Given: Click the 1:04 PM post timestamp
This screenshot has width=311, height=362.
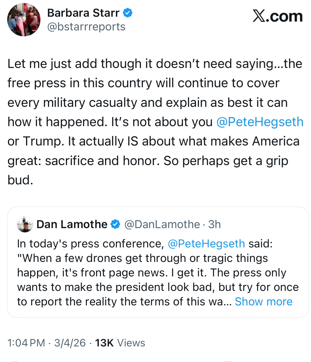Looking at the screenshot, I should click(26, 343).
